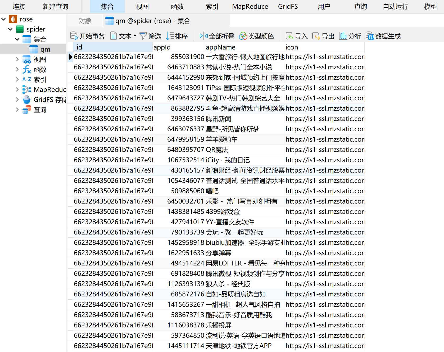Image resolution: width=444 pixels, height=352 pixels.
Task: Click the 索引 A-Z icon in sidebar
Action: [27, 79]
